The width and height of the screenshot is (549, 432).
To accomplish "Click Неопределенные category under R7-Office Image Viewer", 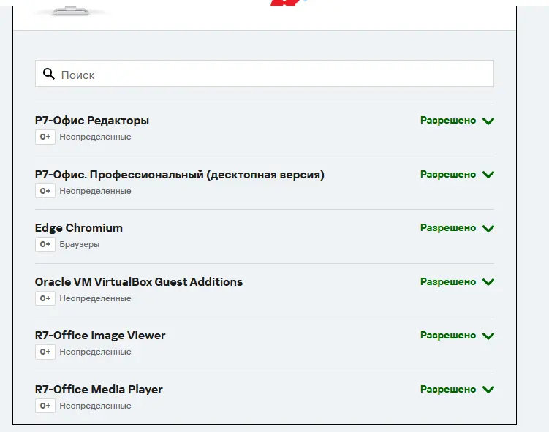I will click(95, 352).
